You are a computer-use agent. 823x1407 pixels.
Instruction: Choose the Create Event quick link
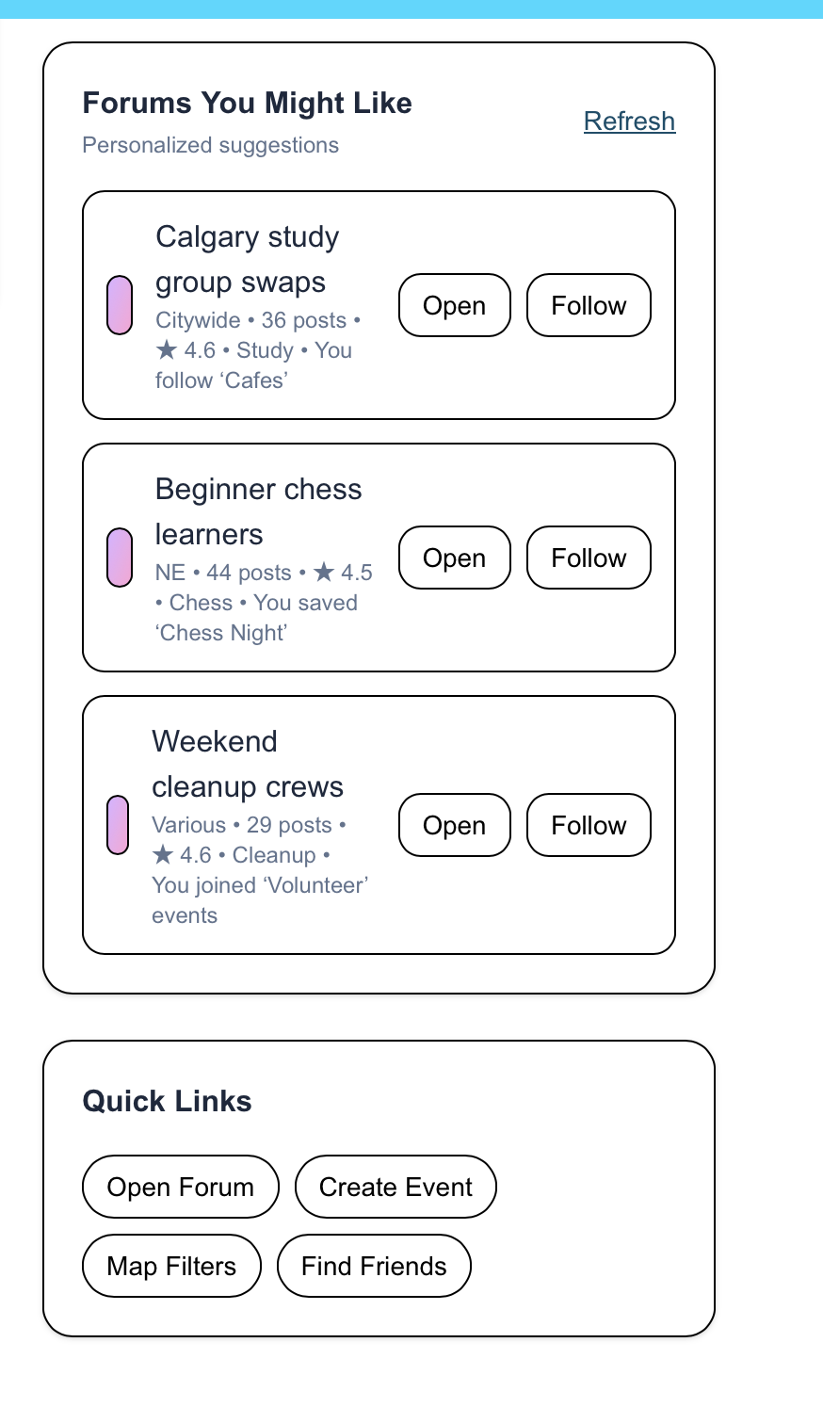tap(395, 1187)
